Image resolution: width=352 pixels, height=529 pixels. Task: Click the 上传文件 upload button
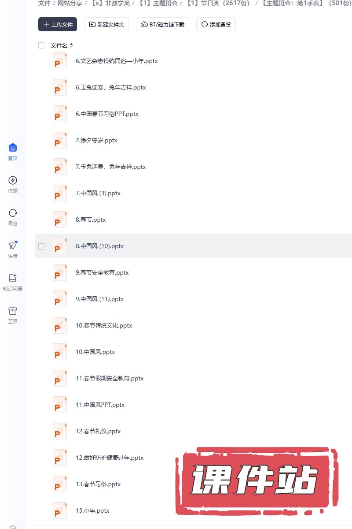(x=58, y=24)
